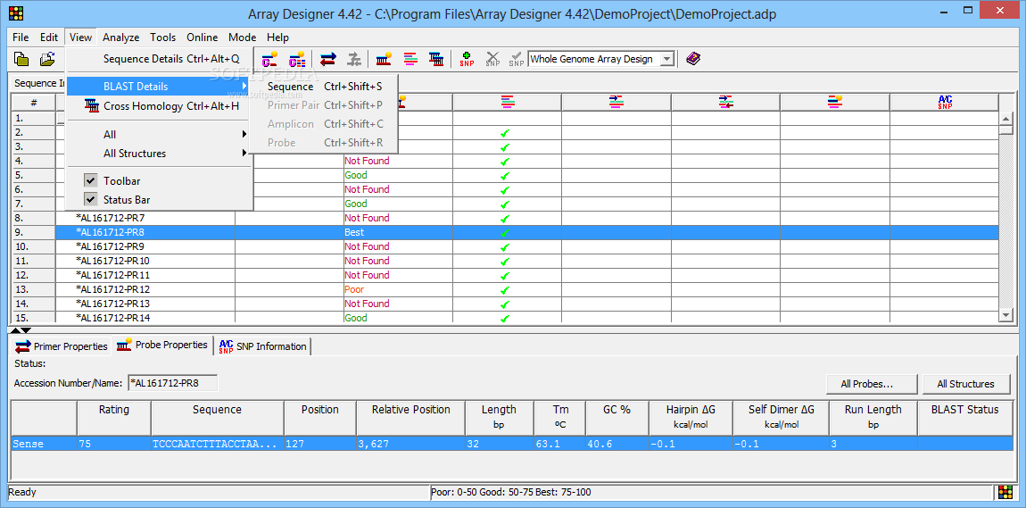Toggle the Status Bar checkbox in View menu

point(91,200)
